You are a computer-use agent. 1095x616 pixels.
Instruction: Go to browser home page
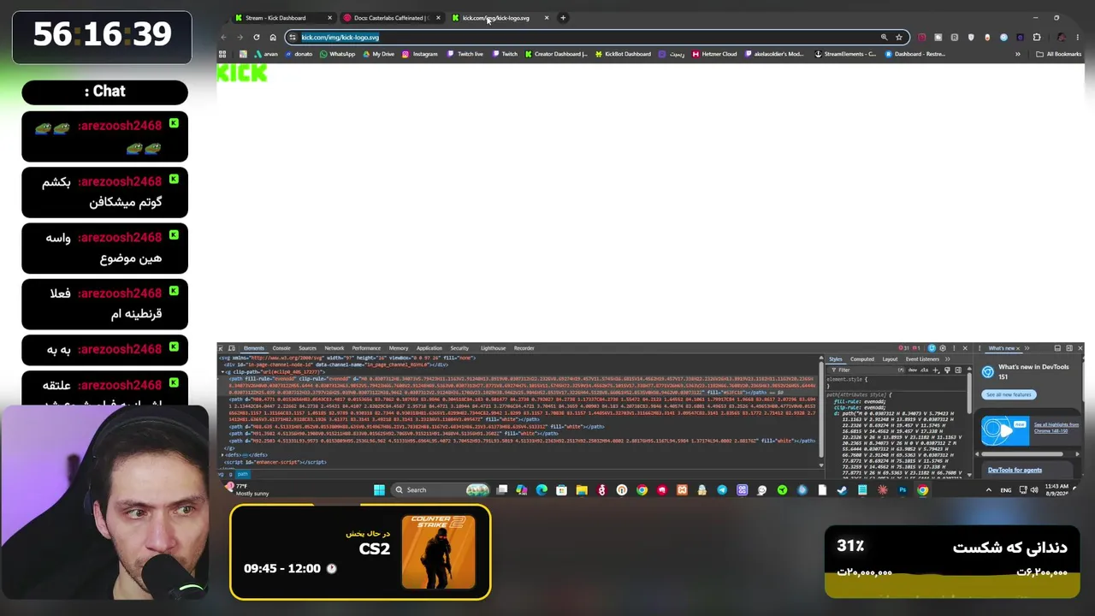[273, 38]
